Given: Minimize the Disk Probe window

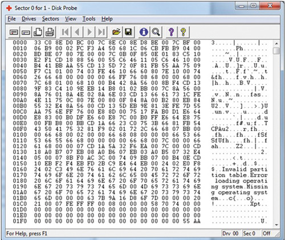Looking at the screenshot, I should (241, 6).
